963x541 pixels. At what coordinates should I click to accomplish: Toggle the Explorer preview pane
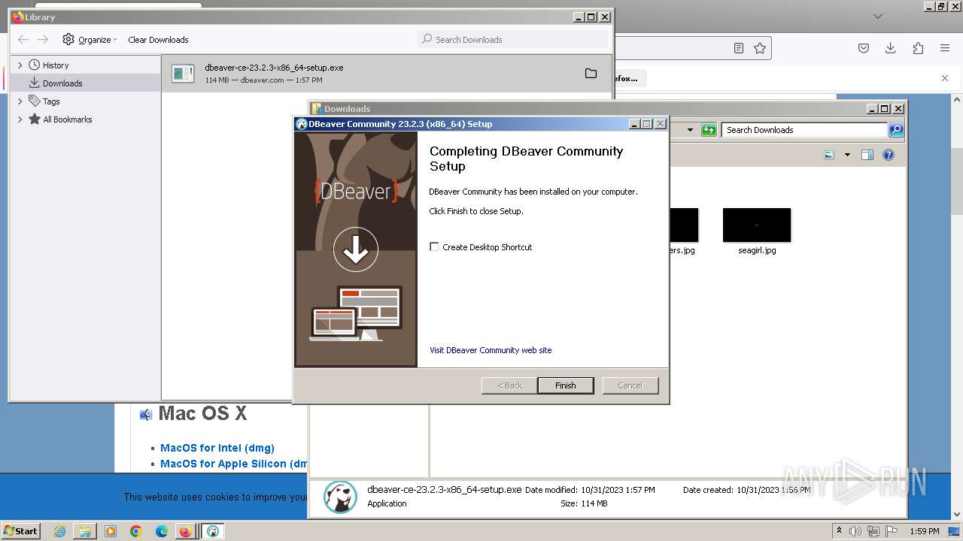click(867, 155)
